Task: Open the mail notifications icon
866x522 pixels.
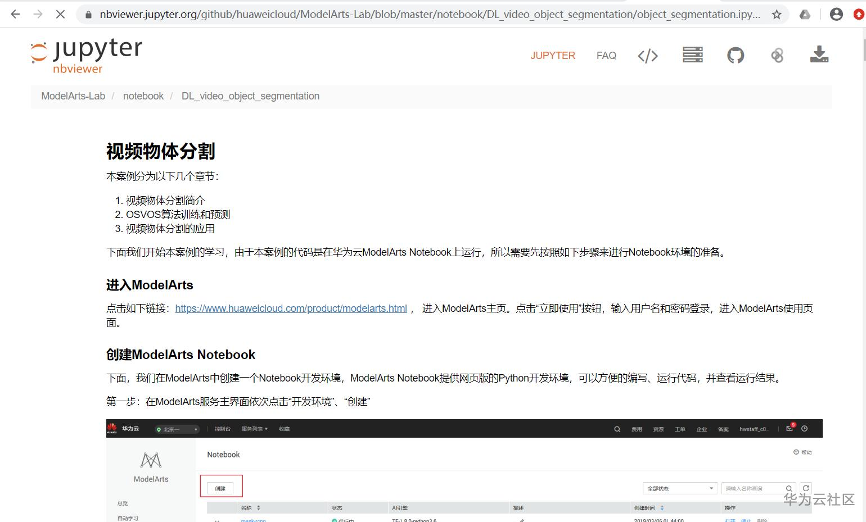Action: point(790,428)
